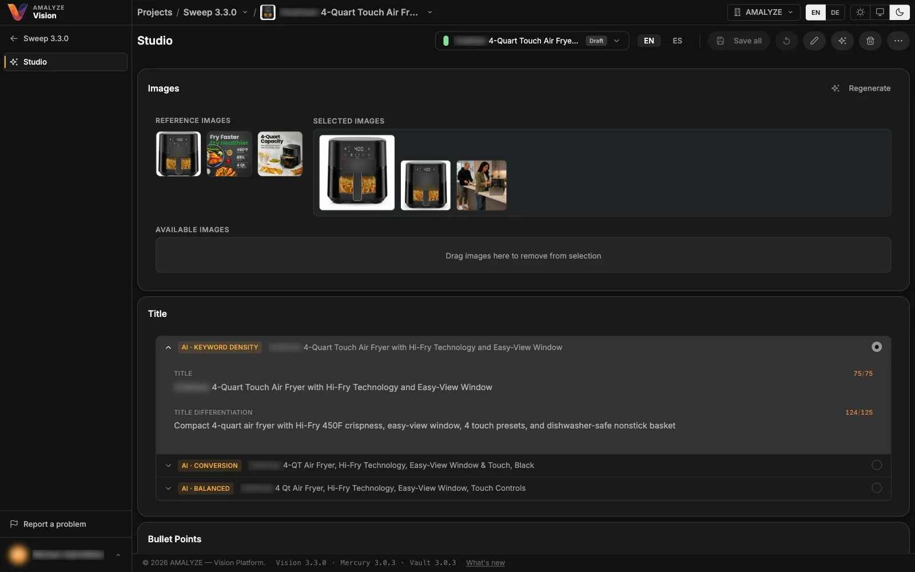Click the second selected air fryer image

pos(425,185)
